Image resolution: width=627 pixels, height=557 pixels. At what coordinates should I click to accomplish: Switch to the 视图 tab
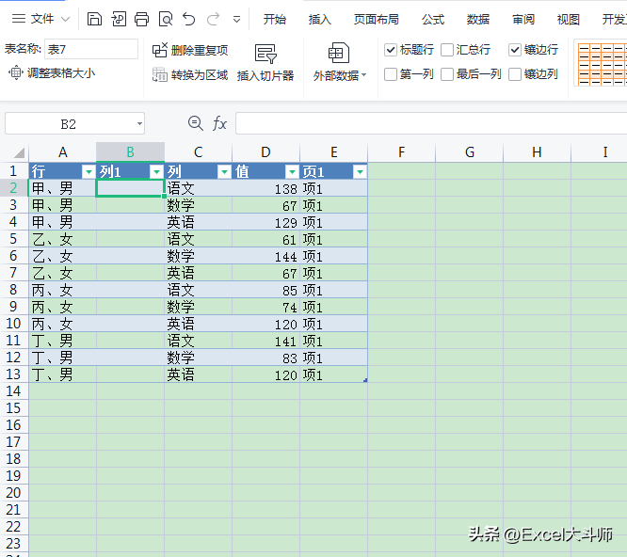[569, 19]
